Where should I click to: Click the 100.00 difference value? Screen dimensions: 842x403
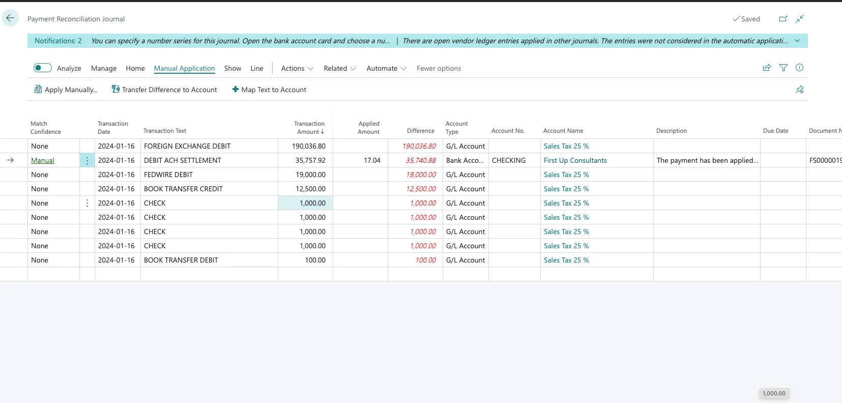point(426,260)
